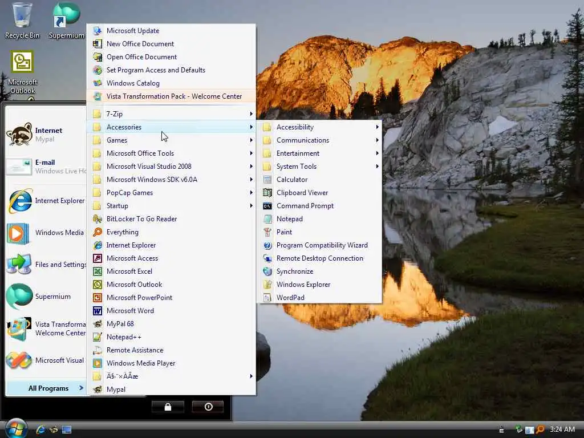Click the Paint icon

click(267, 232)
